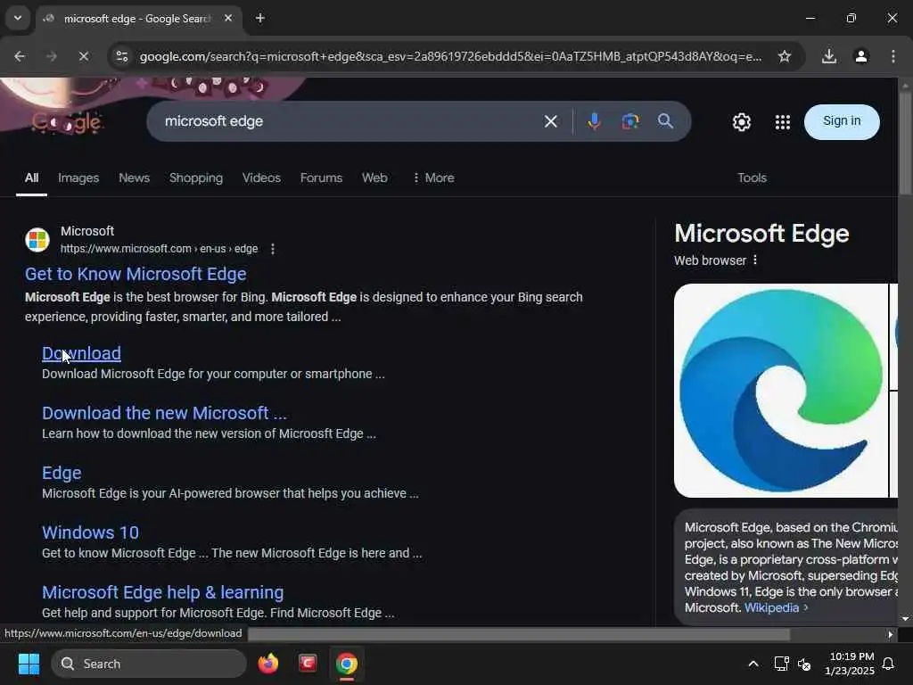Open the Google apps grid
The image size is (913, 685).
[783, 121]
